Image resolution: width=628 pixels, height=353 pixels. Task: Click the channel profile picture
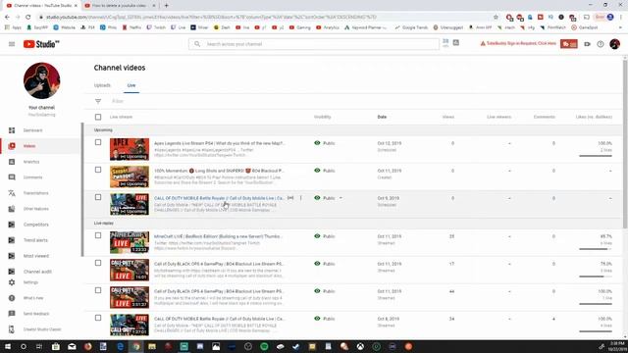(41, 80)
